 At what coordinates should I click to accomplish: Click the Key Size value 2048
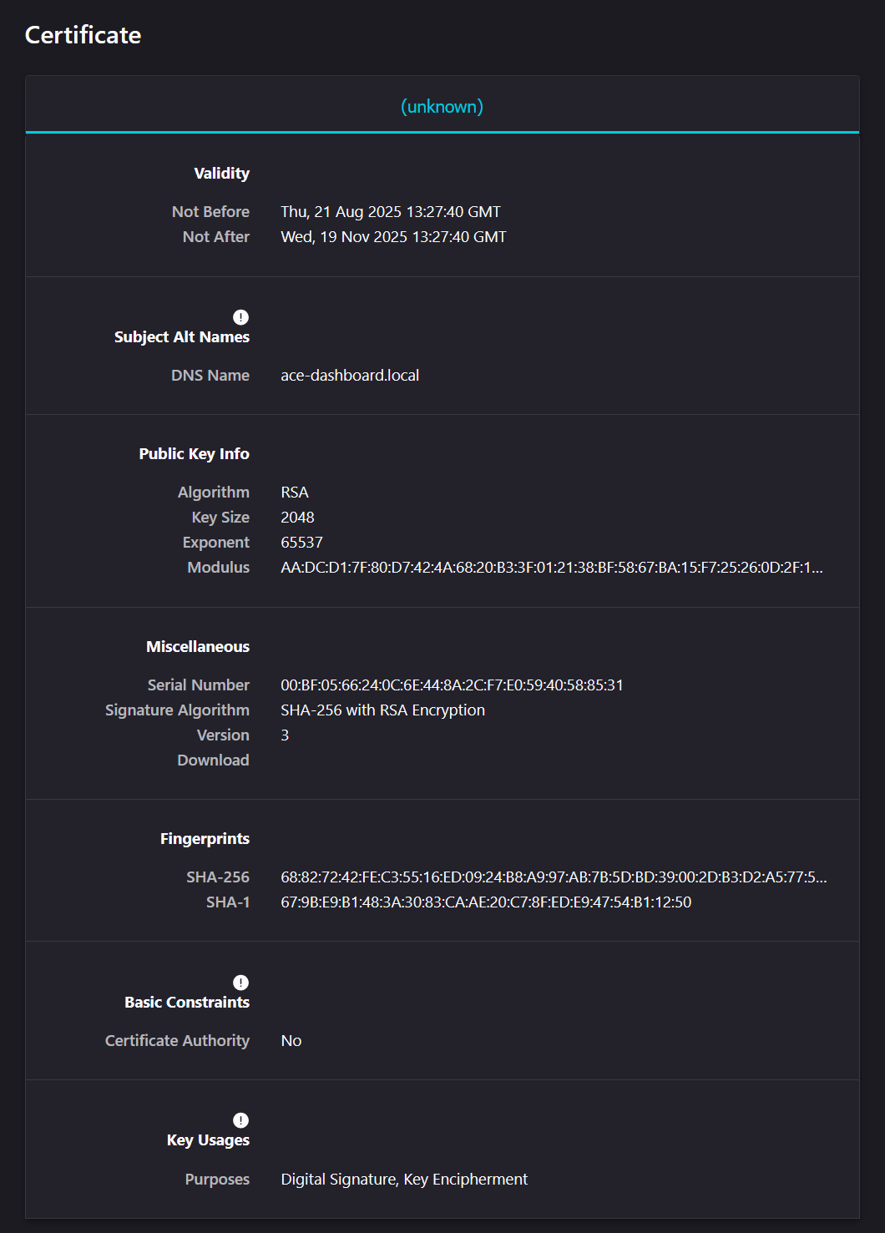coord(297,518)
